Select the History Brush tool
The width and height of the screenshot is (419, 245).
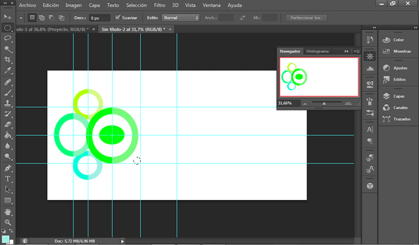pyautogui.click(x=7, y=114)
